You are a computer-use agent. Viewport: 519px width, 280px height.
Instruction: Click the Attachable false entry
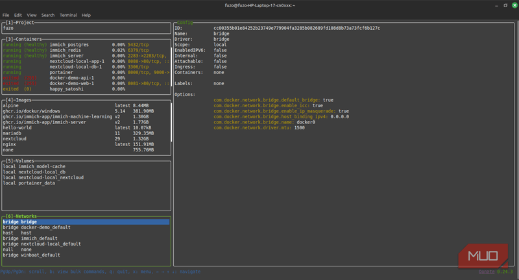[x=200, y=61]
